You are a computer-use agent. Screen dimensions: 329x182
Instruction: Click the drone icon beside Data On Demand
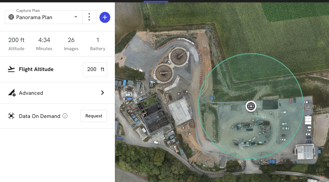[11, 116]
